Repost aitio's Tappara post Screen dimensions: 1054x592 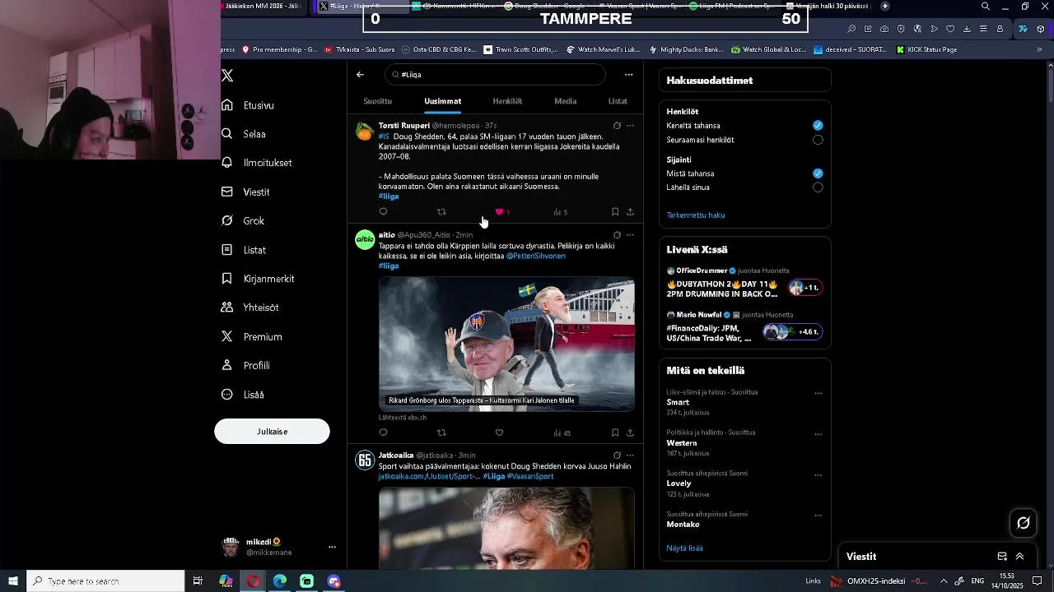tap(441, 432)
